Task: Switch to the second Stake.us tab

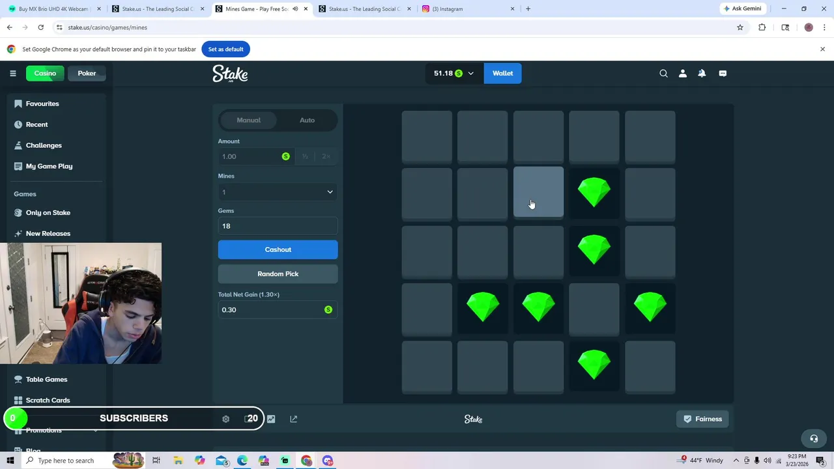Action: pos(158,9)
